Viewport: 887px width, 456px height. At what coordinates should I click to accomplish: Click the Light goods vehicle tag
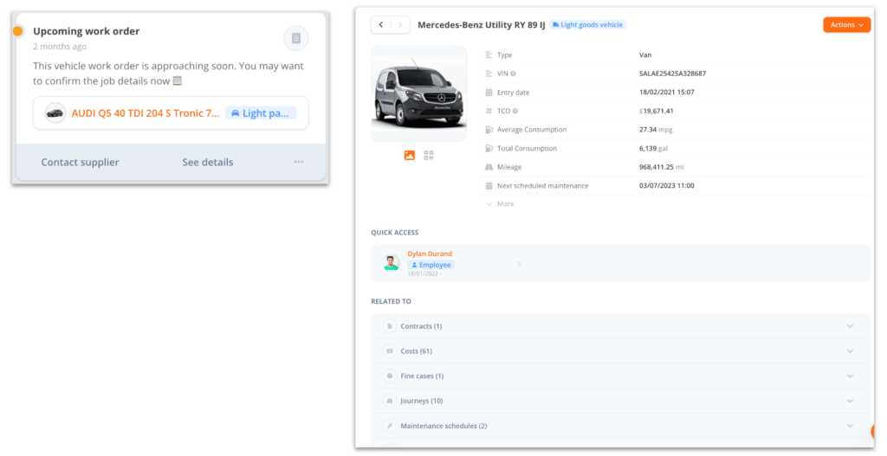(x=588, y=25)
